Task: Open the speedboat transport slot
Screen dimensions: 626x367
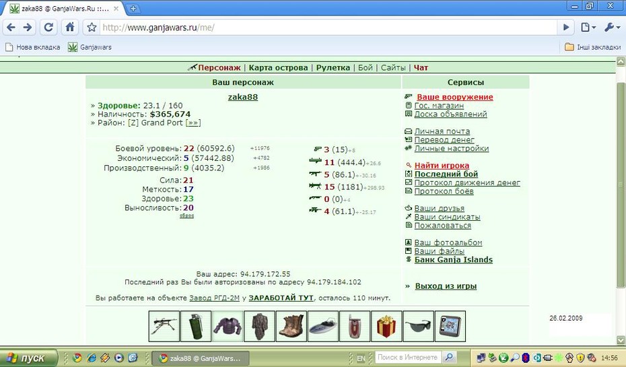Action: (x=323, y=327)
